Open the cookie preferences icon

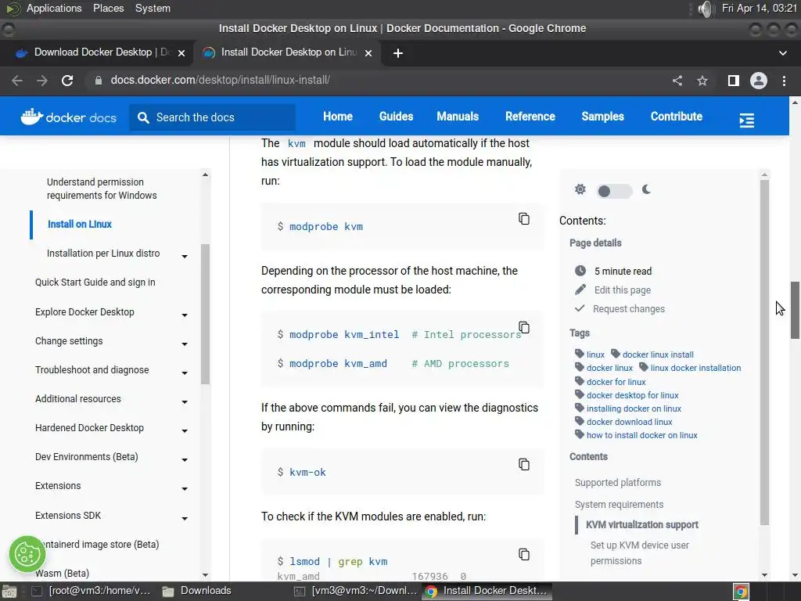(x=27, y=554)
